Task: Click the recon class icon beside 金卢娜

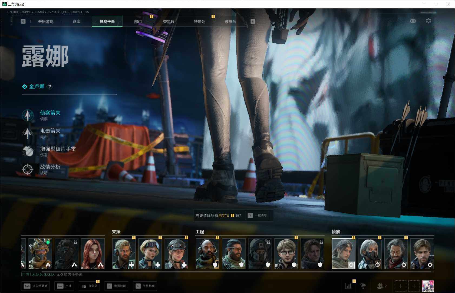Action: (x=25, y=87)
